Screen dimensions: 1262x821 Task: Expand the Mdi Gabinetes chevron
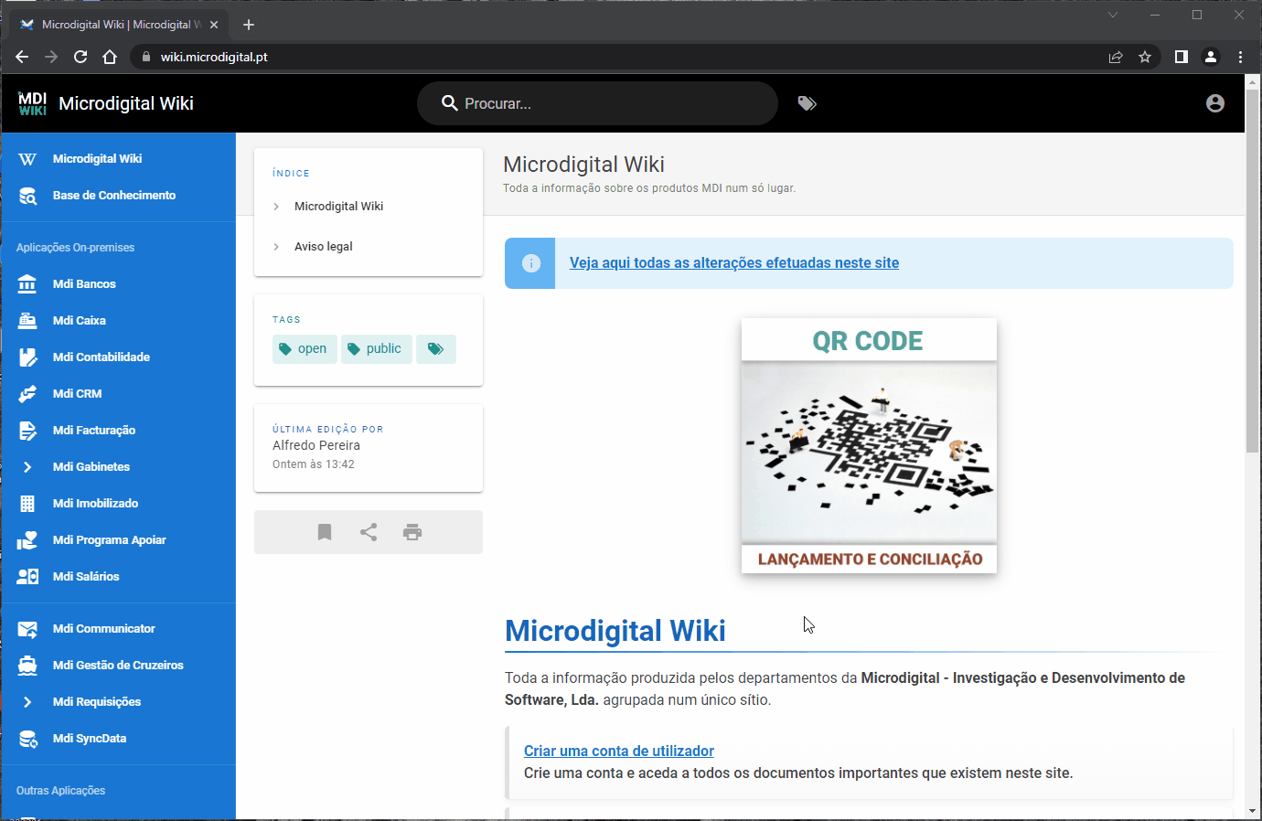click(27, 467)
